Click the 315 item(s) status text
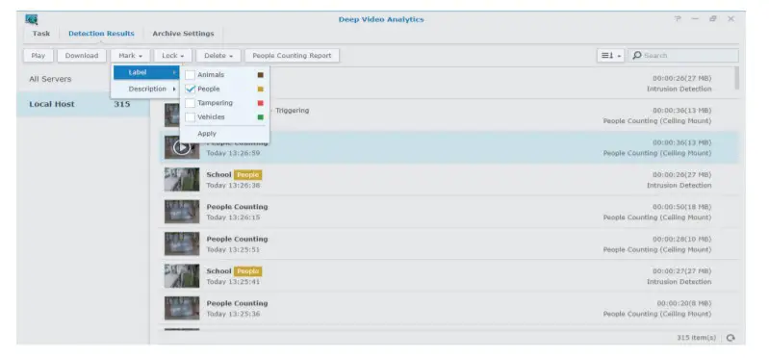The width and height of the screenshot is (769, 358). (x=696, y=338)
